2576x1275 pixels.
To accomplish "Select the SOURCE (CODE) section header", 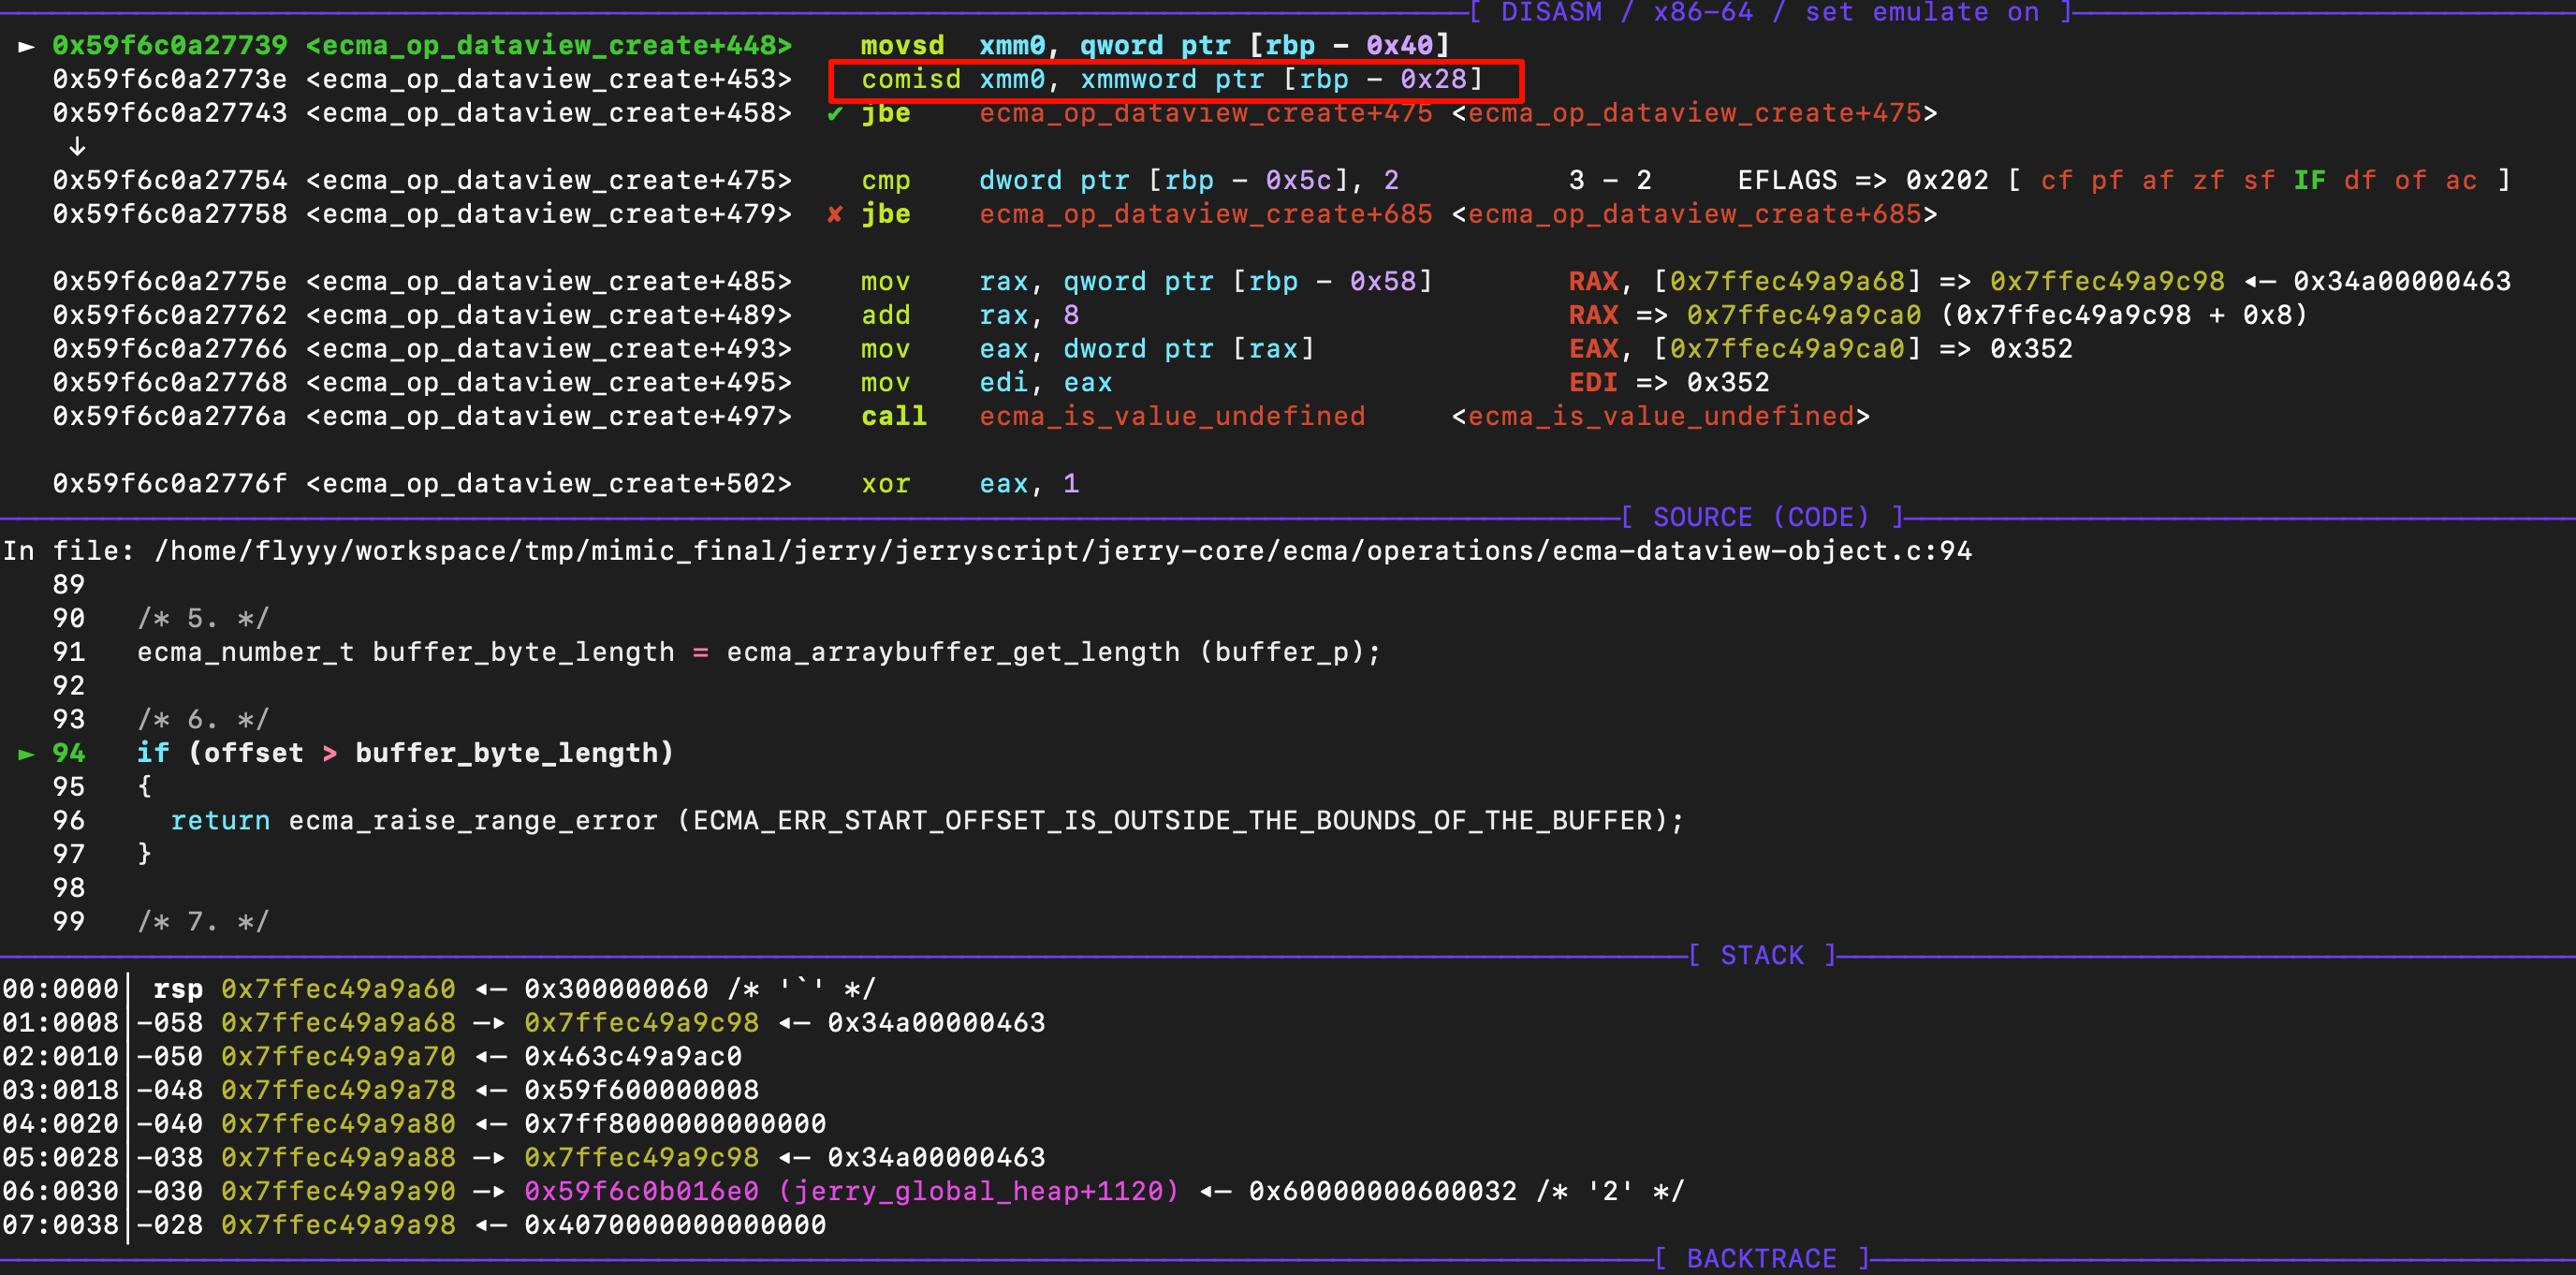I will (x=1761, y=518).
